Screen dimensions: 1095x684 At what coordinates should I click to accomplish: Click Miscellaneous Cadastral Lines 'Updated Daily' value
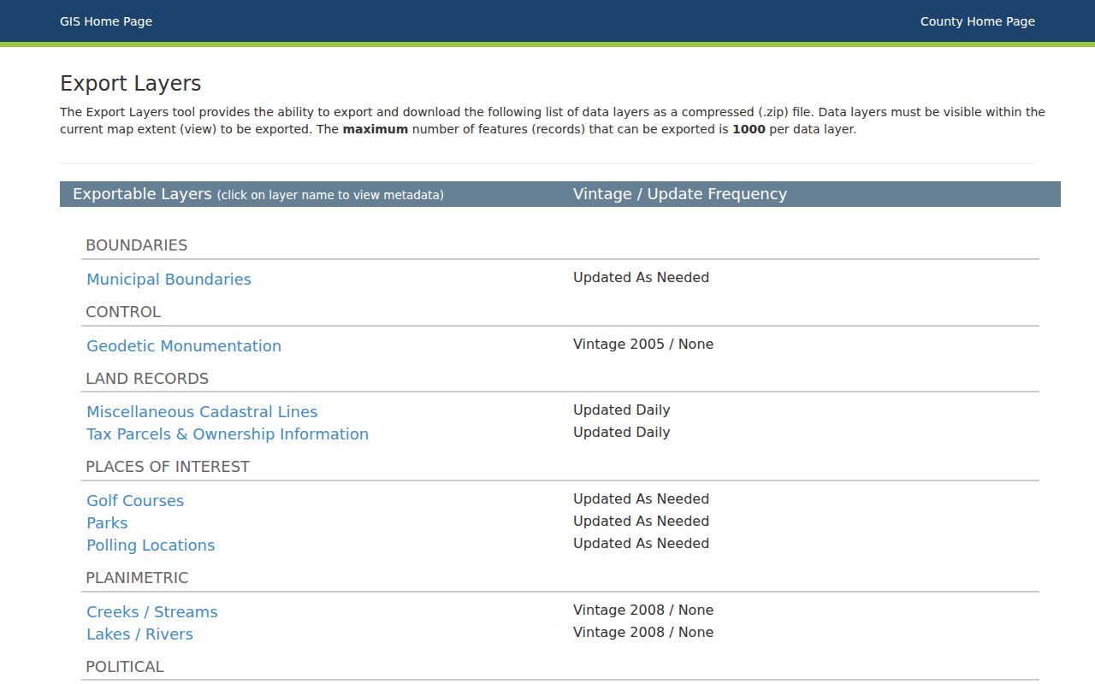pyautogui.click(x=622, y=410)
